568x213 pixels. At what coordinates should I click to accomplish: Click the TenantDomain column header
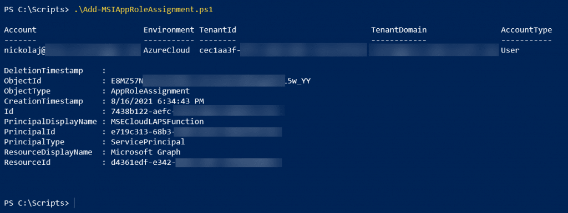(x=399, y=30)
